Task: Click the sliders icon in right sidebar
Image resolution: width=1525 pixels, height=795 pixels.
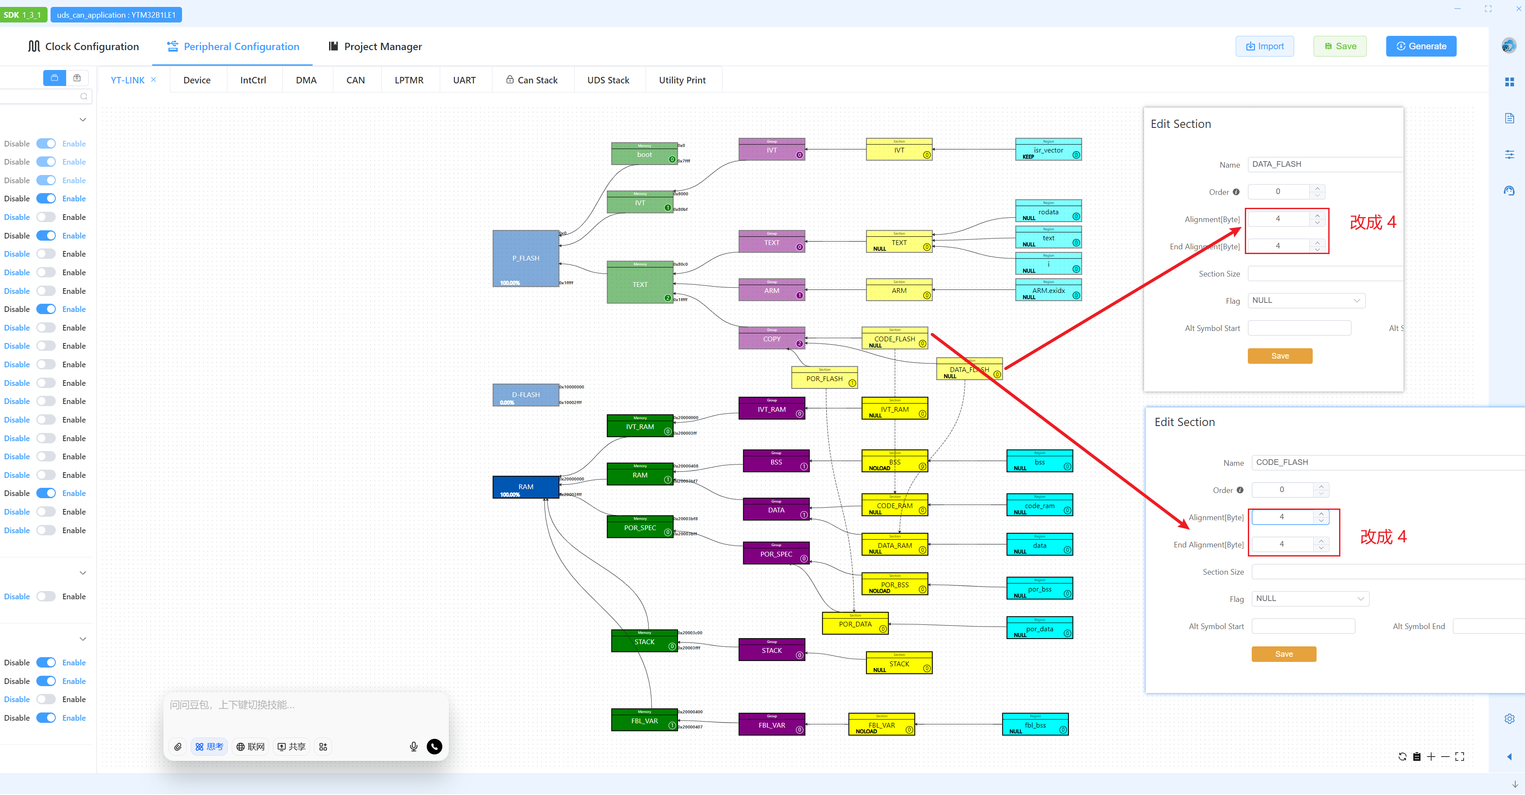Action: point(1509,154)
